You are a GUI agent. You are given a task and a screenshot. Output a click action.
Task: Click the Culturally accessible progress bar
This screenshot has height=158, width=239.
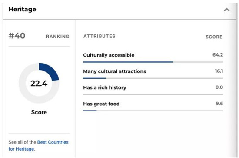(x=153, y=62)
